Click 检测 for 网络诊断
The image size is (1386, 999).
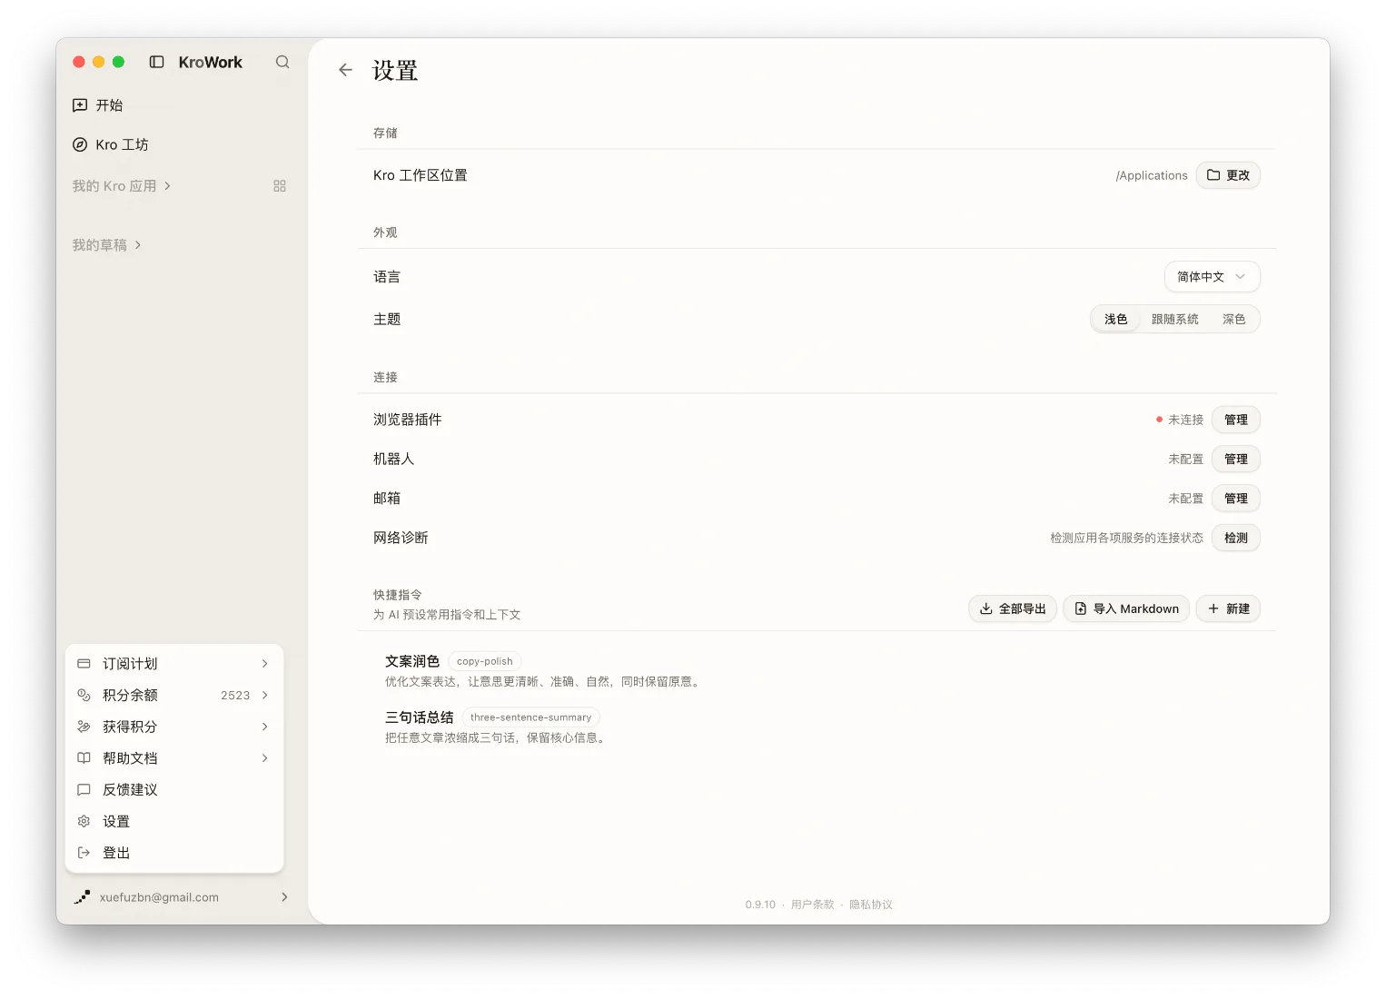click(x=1235, y=538)
